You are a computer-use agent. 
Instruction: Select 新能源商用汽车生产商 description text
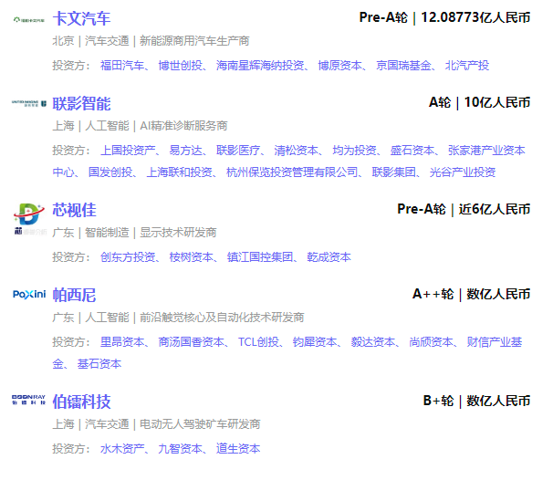[x=194, y=41]
